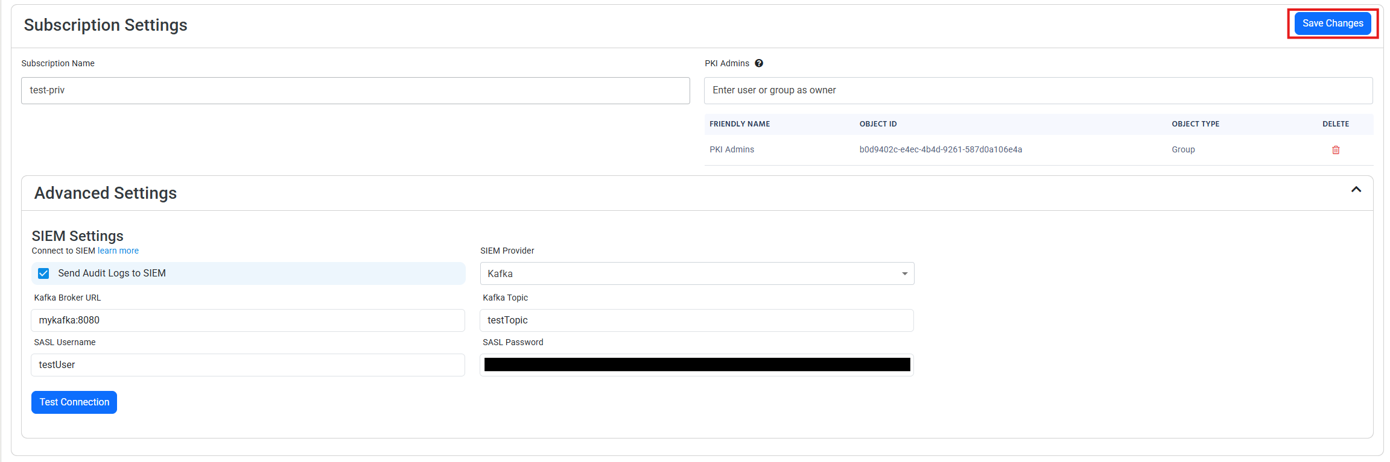Open the learn more link
1390x462 pixels.
pyautogui.click(x=118, y=251)
